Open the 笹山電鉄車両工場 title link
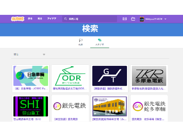This screenshot has height=137, width=183. pyautogui.click(x=27, y=119)
